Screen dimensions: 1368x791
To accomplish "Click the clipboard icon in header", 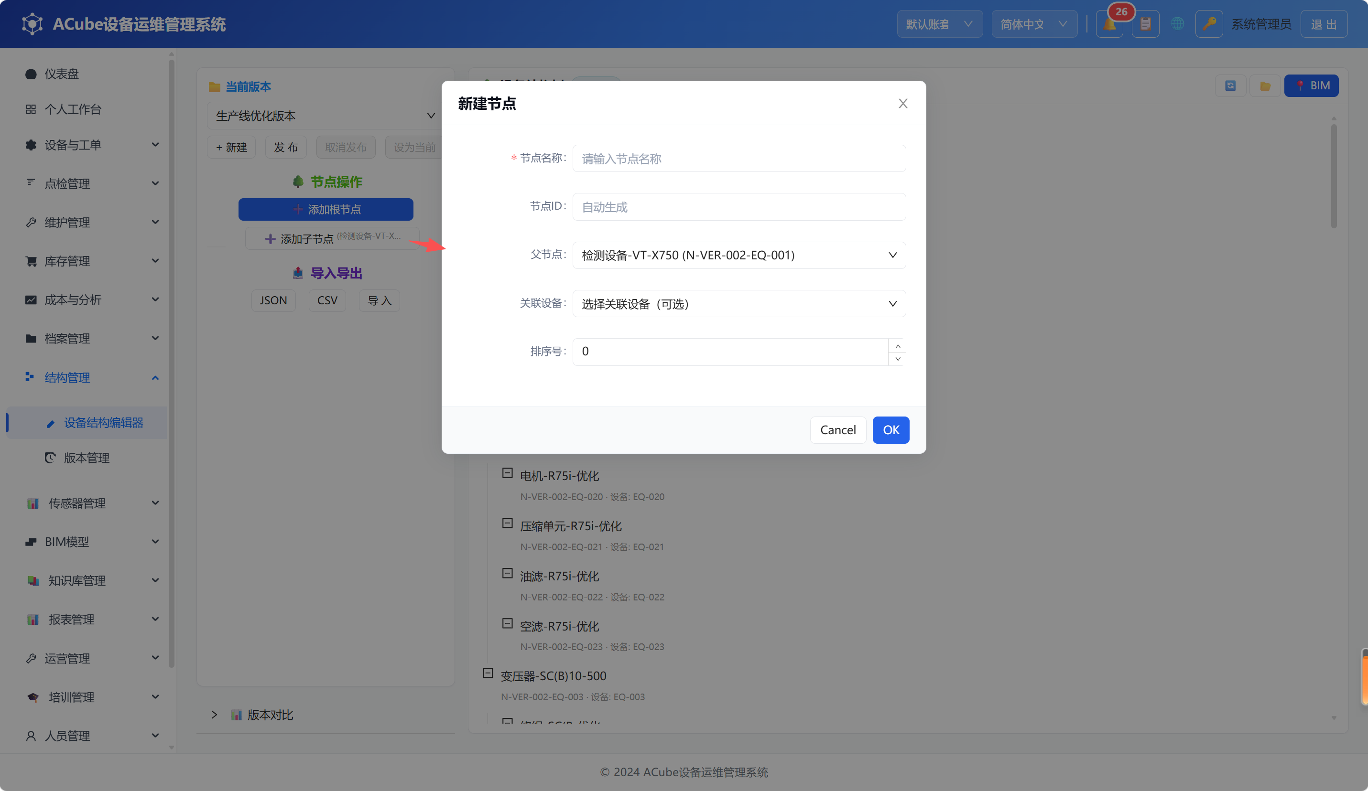I will tap(1145, 24).
